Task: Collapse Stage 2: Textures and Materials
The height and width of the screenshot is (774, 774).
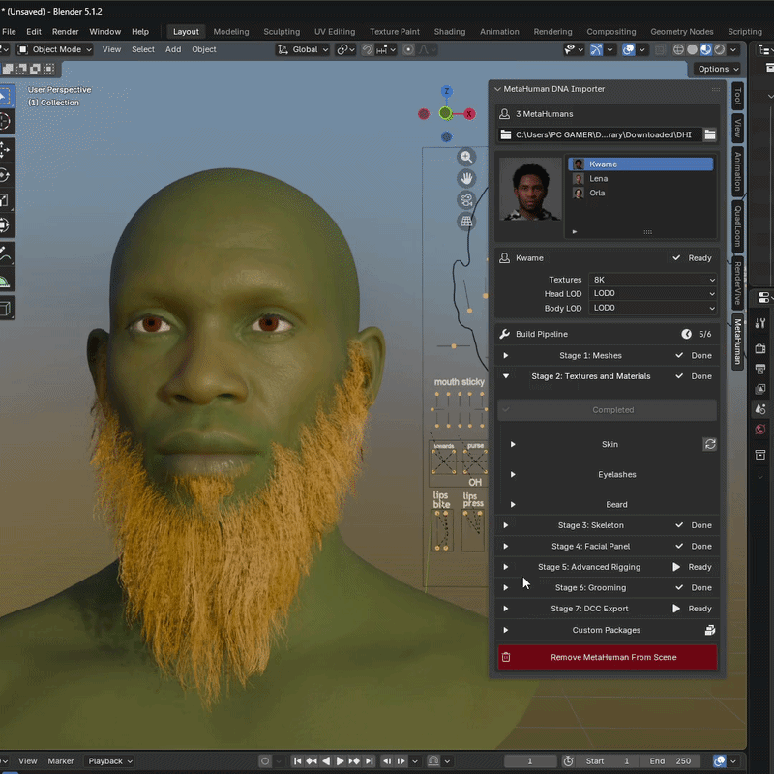Action: (x=505, y=376)
